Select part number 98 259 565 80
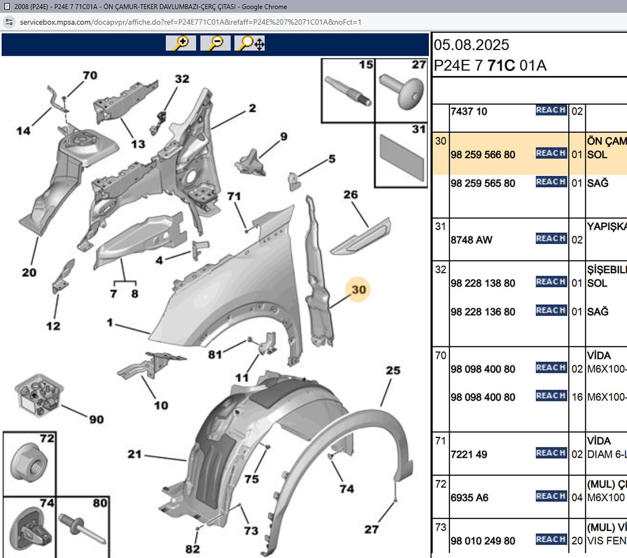627x558 pixels. 483,183
